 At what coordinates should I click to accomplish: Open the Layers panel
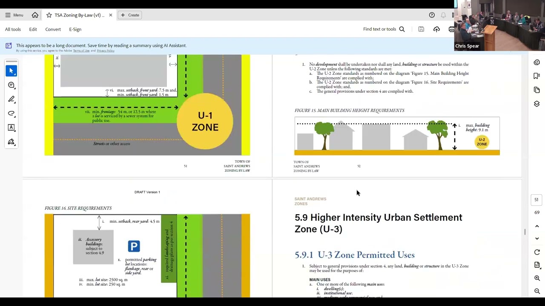[537, 104]
